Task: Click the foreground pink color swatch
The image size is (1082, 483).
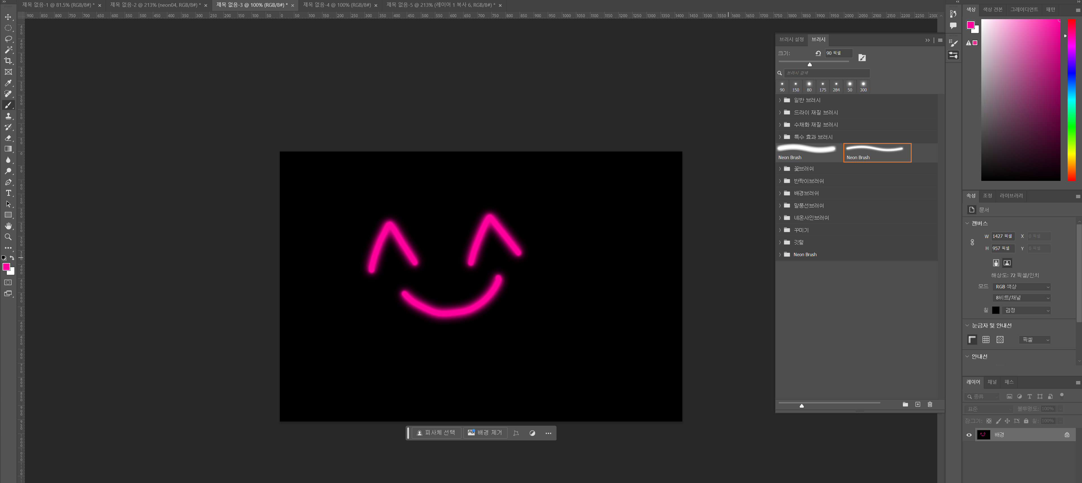Action: tap(6, 267)
